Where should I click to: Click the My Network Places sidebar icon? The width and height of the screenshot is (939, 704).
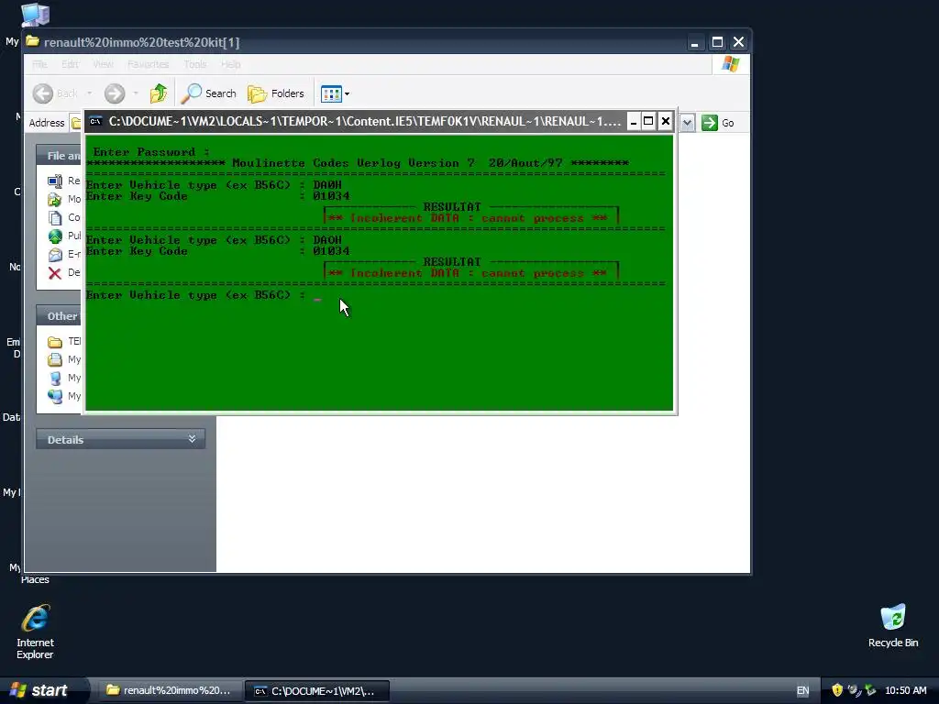(x=55, y=396)
